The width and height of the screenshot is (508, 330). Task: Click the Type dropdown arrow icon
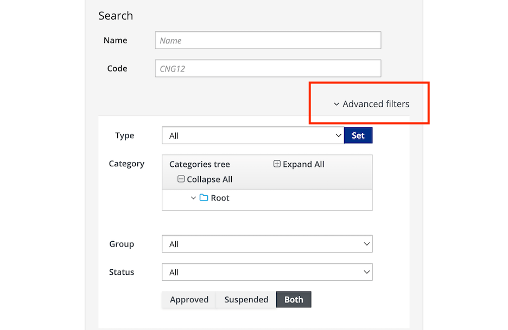338,135
